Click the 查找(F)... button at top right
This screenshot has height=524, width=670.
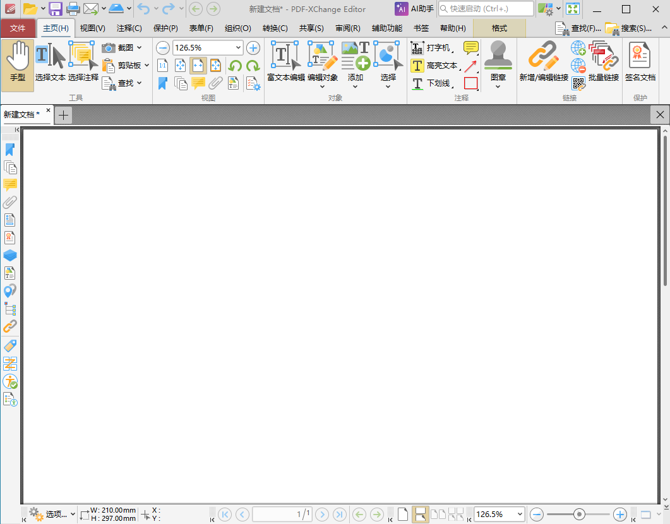pyautogui.click(x=578, y=28)
